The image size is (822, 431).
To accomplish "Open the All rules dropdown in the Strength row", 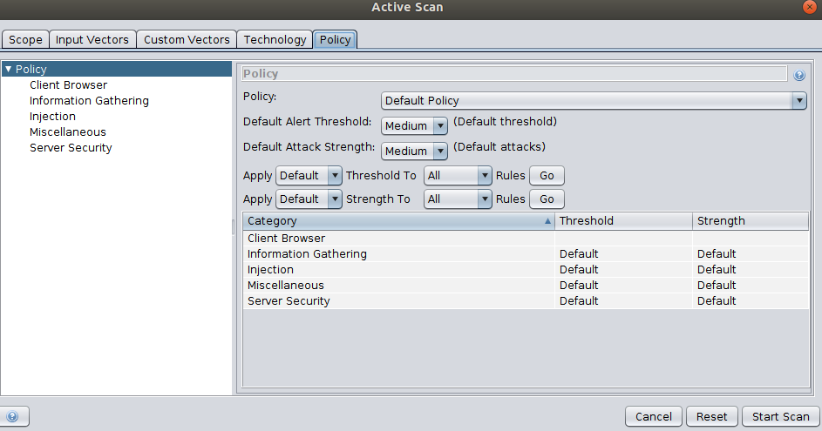I will (458, 199).
